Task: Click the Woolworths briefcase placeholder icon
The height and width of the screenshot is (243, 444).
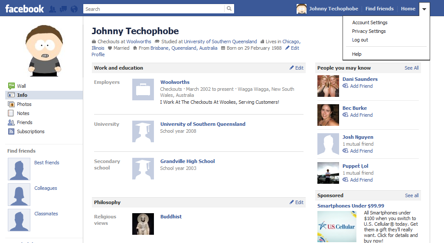Action: pos(143,90)
